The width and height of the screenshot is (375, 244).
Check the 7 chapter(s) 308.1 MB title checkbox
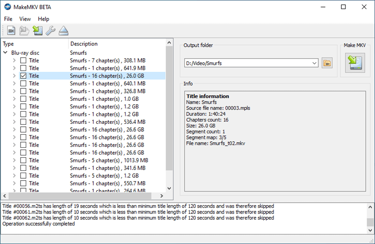(23, 61)
